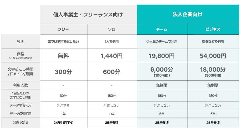This screenshot has width=241, height=132.
Task: Click the 少人数のチームで利用 description cell
Action: pyautogui.click(x=162, y=42)
